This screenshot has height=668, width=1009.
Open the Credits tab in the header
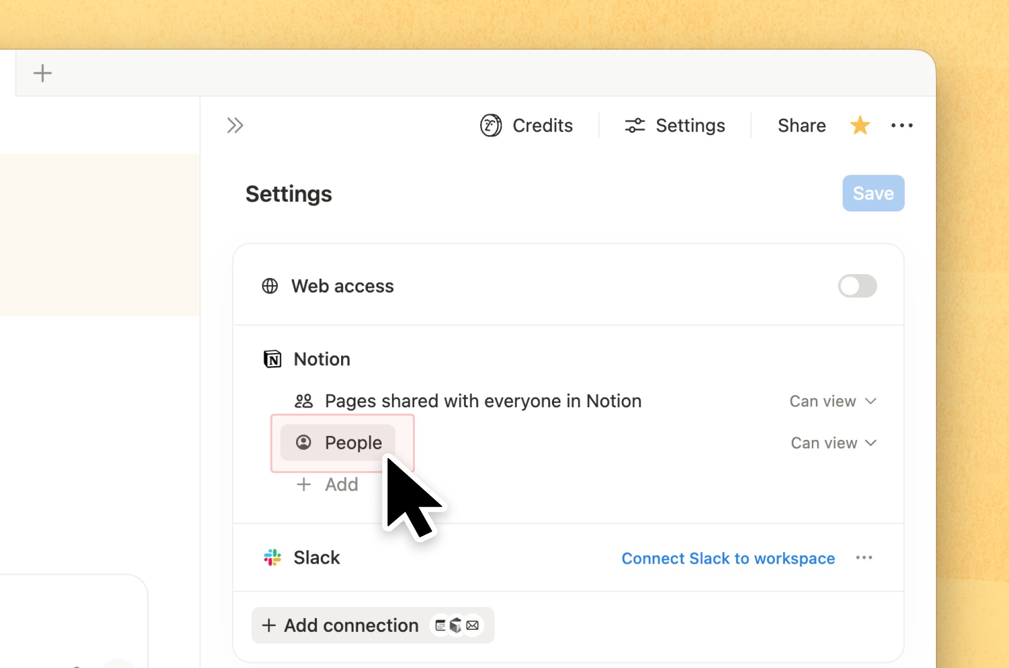coord(527,126)
